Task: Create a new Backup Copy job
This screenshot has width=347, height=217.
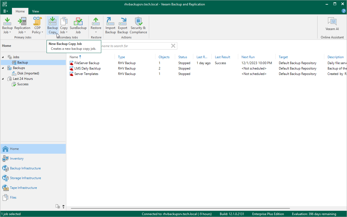Action: coord(53,25)
